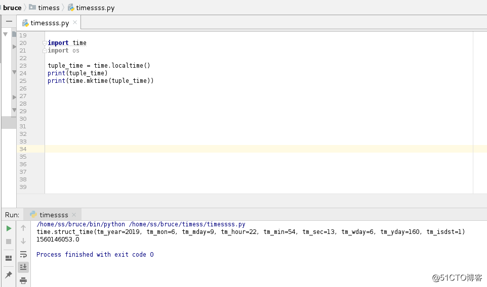Pin the Run tab

pos(9,274)
